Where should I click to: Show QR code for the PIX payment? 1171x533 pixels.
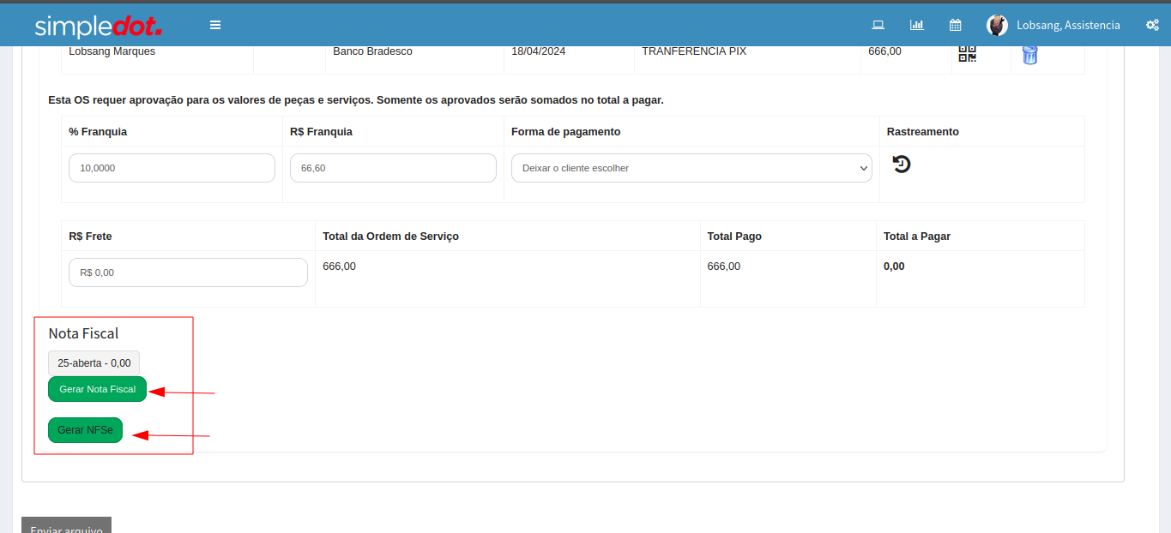[x=967, y=54]
